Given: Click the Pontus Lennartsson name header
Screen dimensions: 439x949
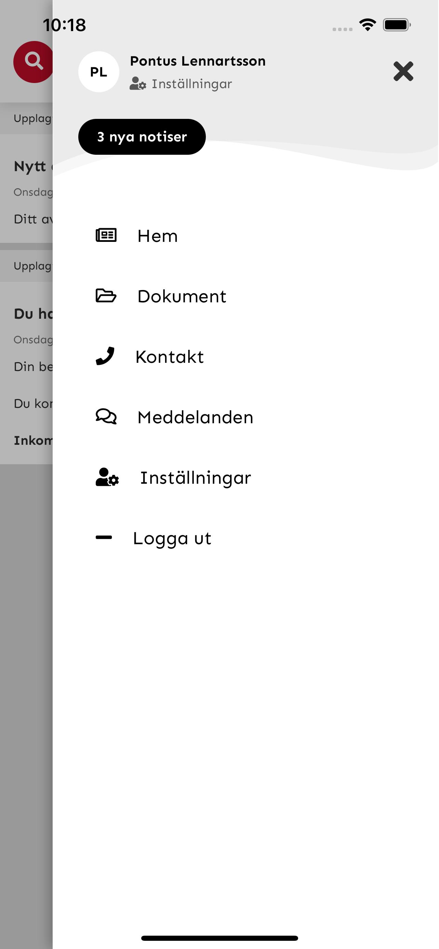Looking at the screenshot, I should pos(198,61).
